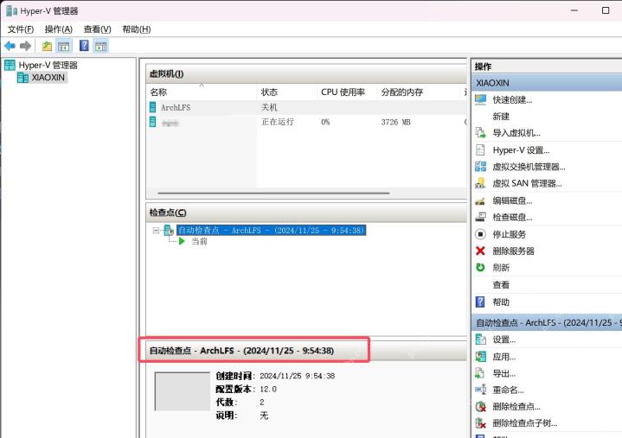622x438 pixels.
Task: Click 删除检查点... action
Action: coord(516,407)
